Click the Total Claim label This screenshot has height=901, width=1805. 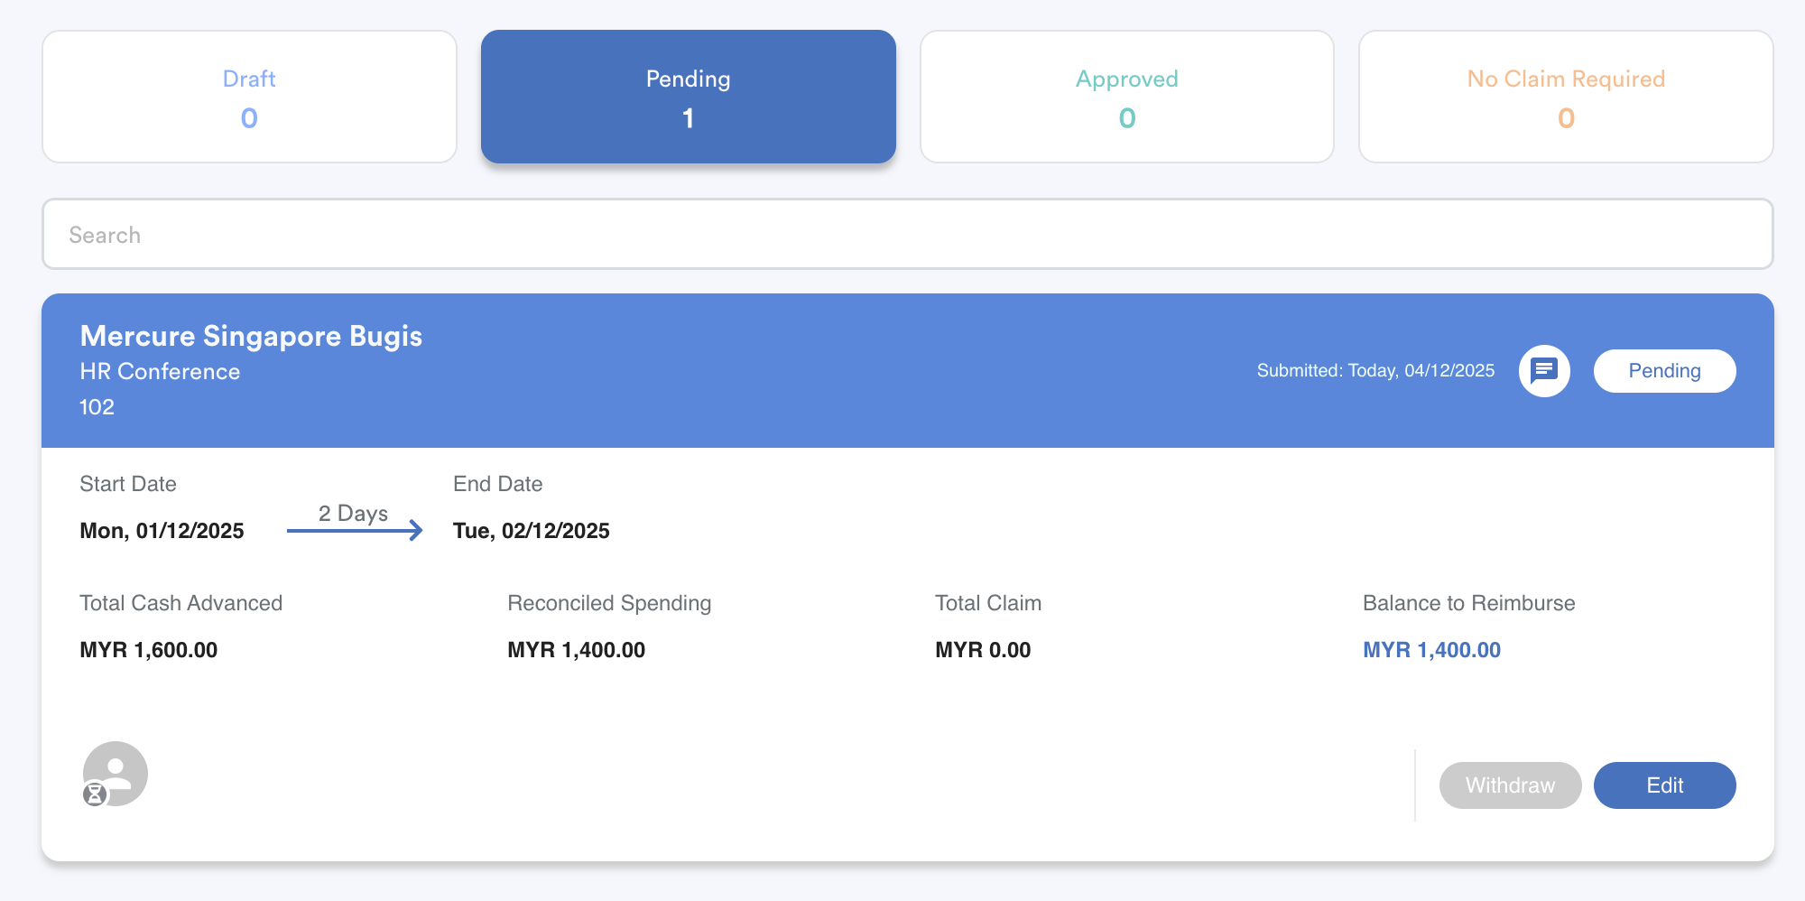988,603
